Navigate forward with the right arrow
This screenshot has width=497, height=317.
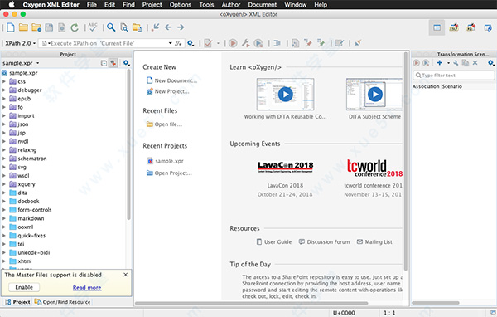click(x=181, y=27)
